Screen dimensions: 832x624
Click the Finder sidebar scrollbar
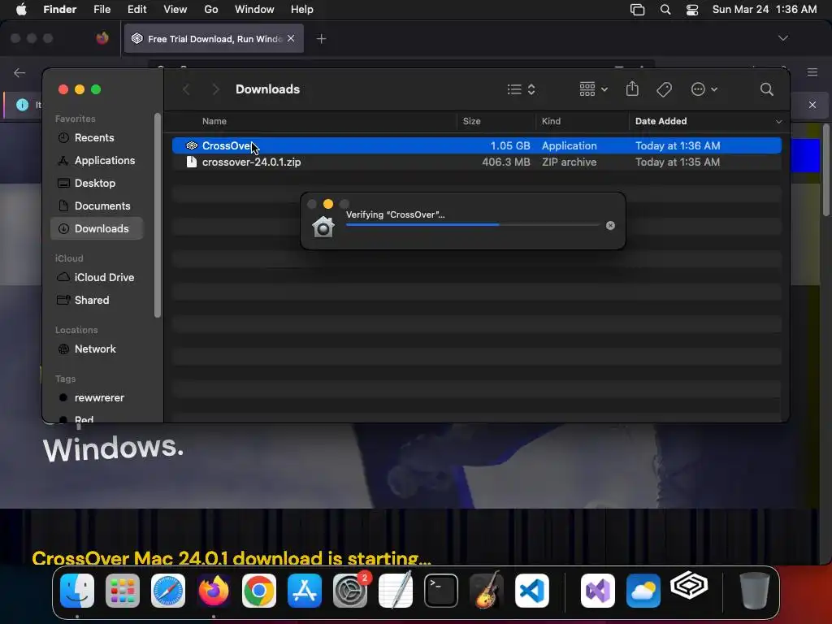click(157, 215)
